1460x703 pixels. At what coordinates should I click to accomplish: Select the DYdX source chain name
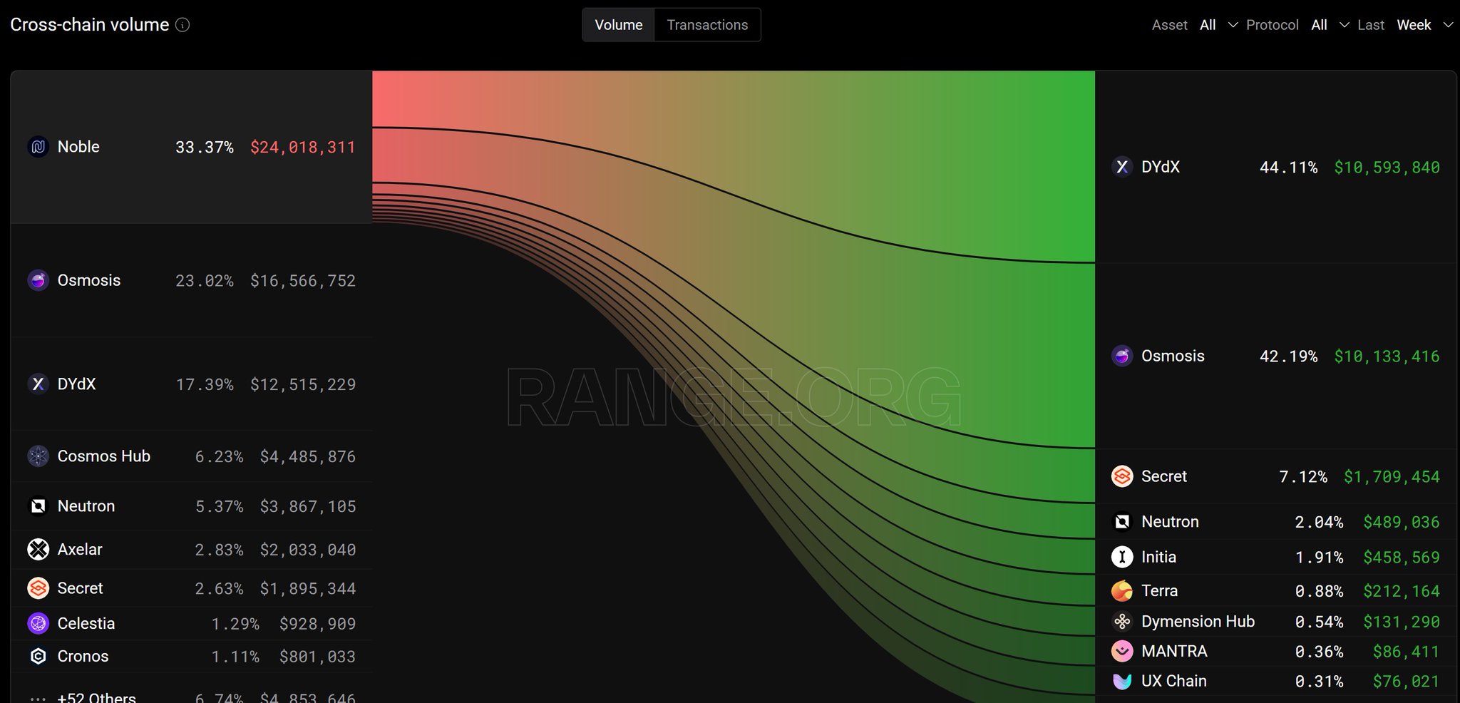click(x=76, y=384)
